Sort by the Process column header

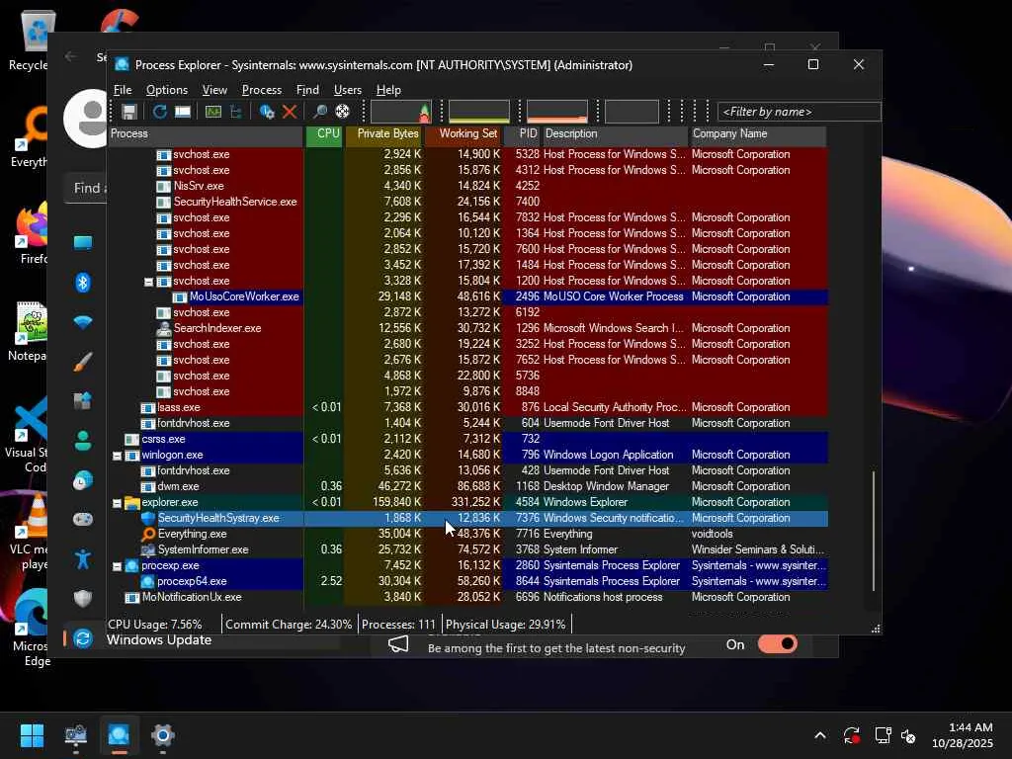[x=206, y=133]
